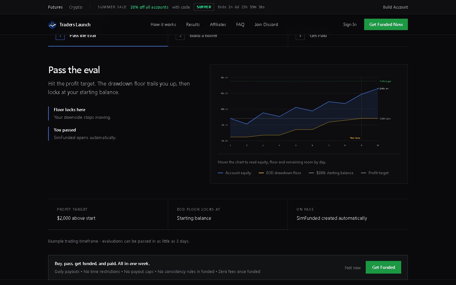Click the Traders Launch brand name

75,24
